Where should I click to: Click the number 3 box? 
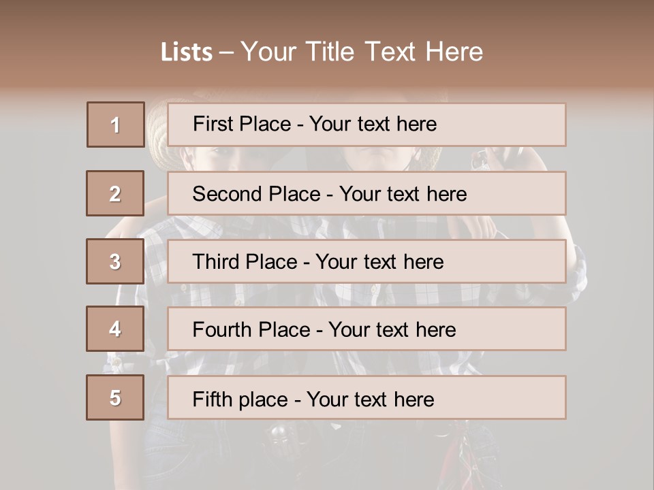115,261
